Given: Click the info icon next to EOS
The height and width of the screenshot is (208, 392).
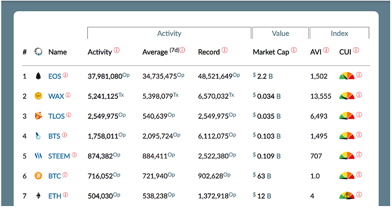Looking at the screenshot, I should click(x=65, y=75).
